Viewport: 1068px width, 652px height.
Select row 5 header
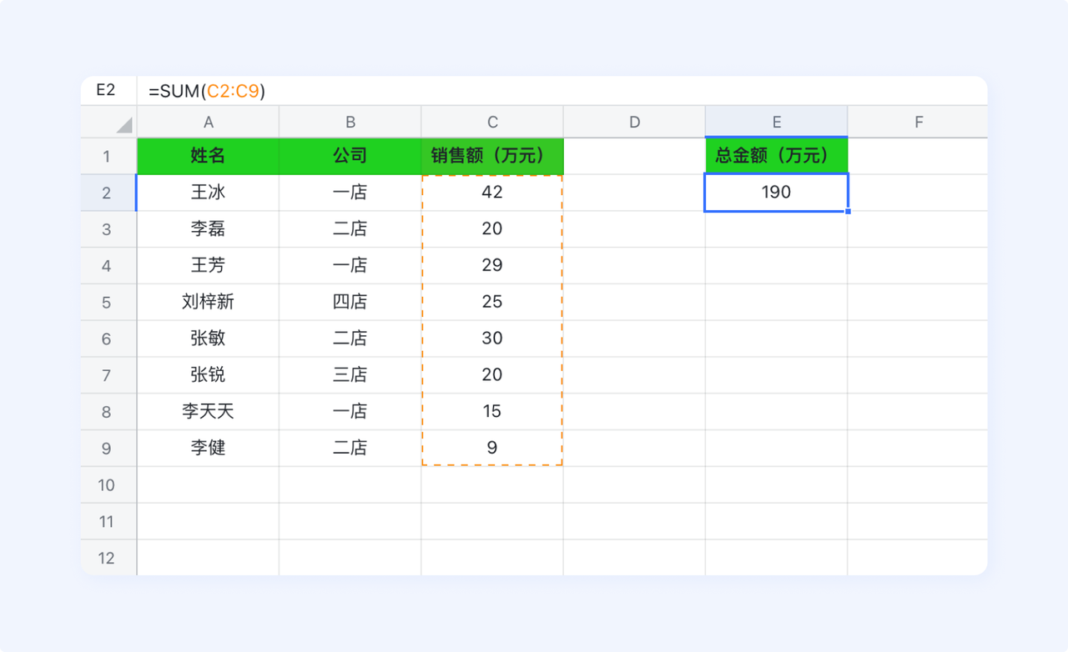[x=108, y=302]
